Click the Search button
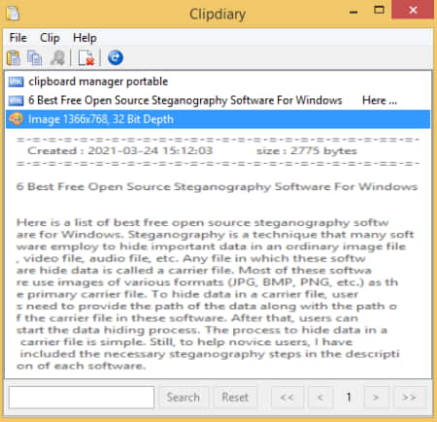The height and width of the screenshot is (422, 437). click(184, 397)
